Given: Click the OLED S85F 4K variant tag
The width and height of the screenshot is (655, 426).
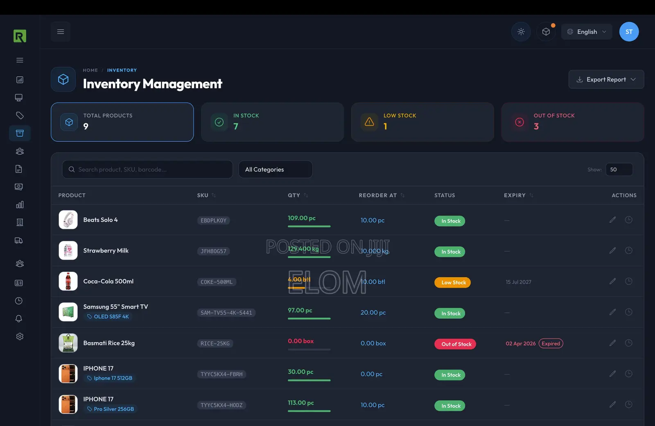Looking at the screenshot, I should point(108,316).
